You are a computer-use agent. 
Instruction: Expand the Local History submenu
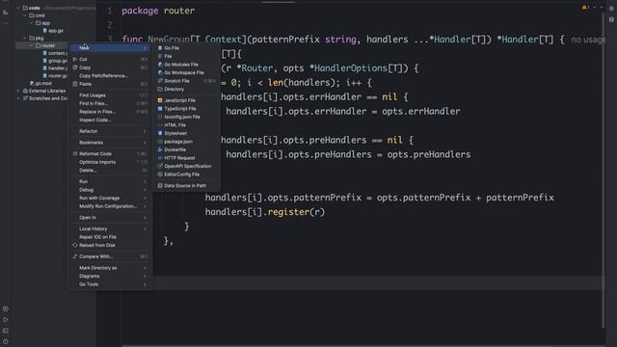click(110, 229)
